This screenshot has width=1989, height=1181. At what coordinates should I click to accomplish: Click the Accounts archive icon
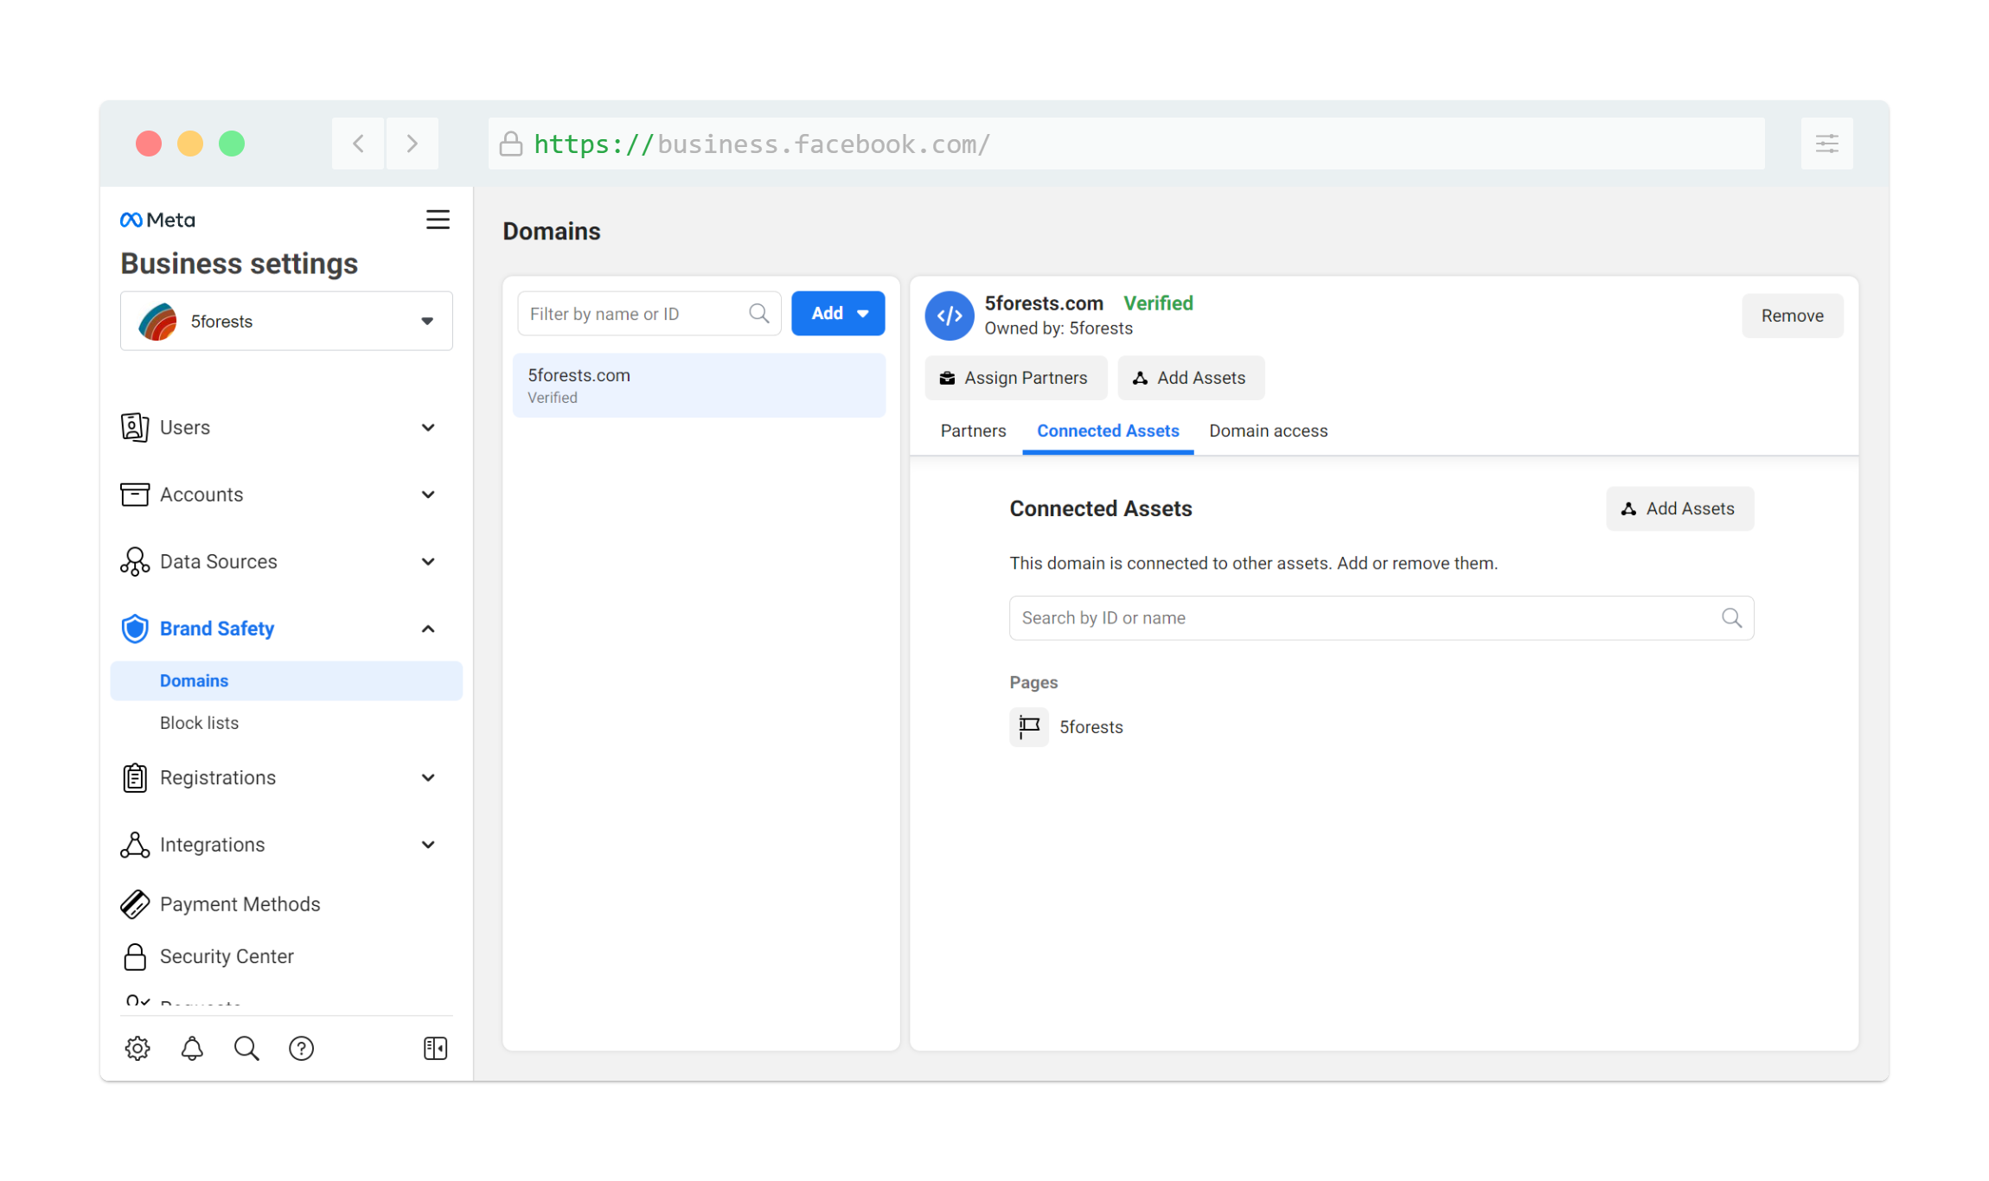pos(135,495)
